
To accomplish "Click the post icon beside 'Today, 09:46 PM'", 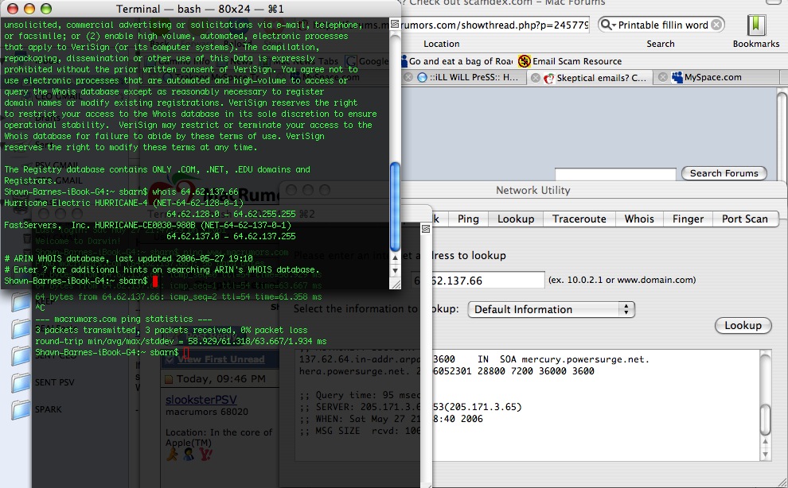I will (169, 379).
